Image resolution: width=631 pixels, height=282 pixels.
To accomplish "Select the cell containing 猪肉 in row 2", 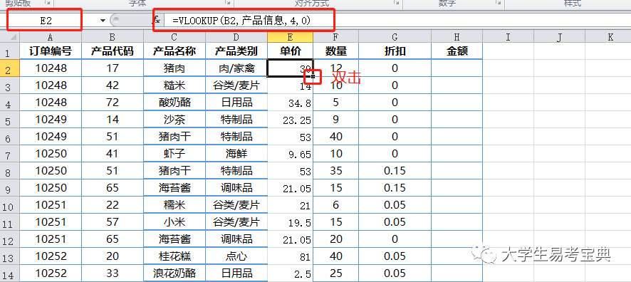I will coord(174,68).
